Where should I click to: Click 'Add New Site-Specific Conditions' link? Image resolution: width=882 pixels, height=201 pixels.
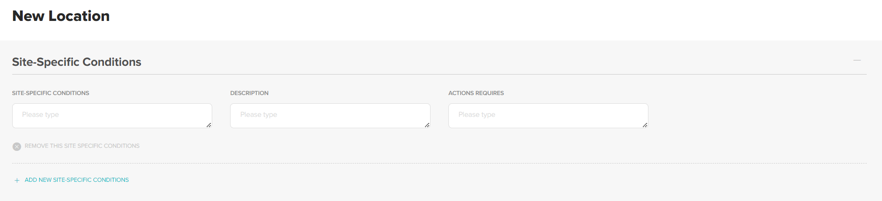point(77,180)
